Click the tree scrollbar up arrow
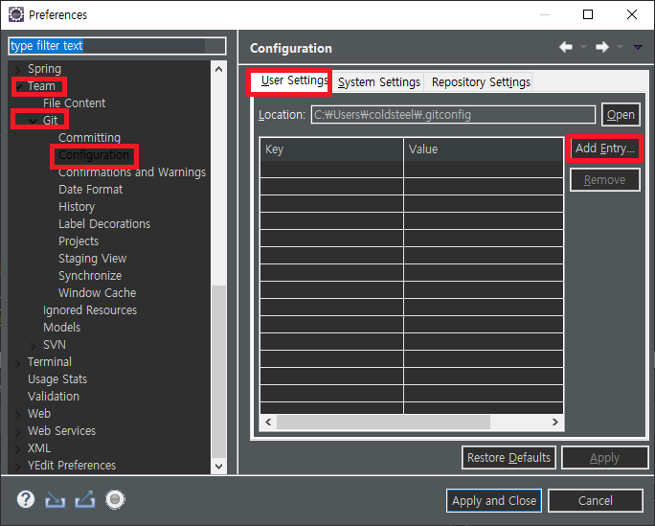Screen dimensions: 655x526 point(219,69)
